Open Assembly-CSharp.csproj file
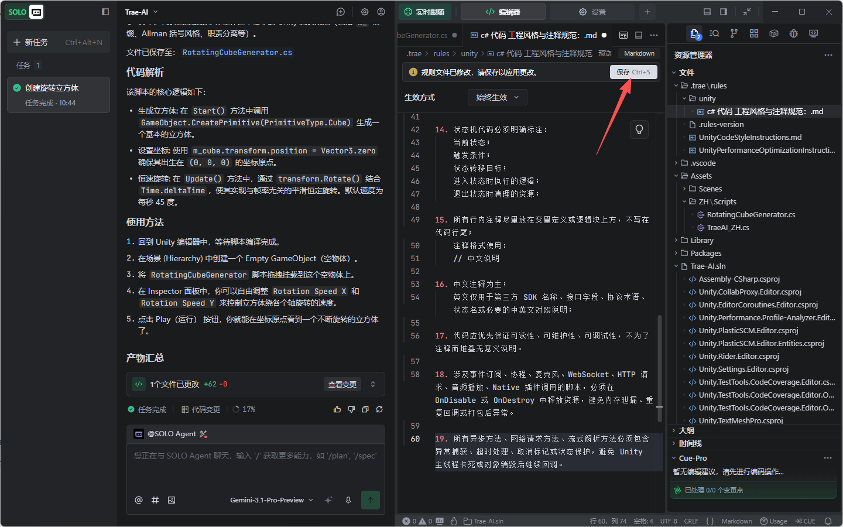 click(739, 279)
